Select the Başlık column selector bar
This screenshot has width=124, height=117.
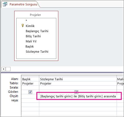click(x=30, y=76)
